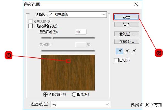The height and width of the screenshot is (110, 165).
Task: Select the Add to Sample eyedropper
Action: (127, 51)
